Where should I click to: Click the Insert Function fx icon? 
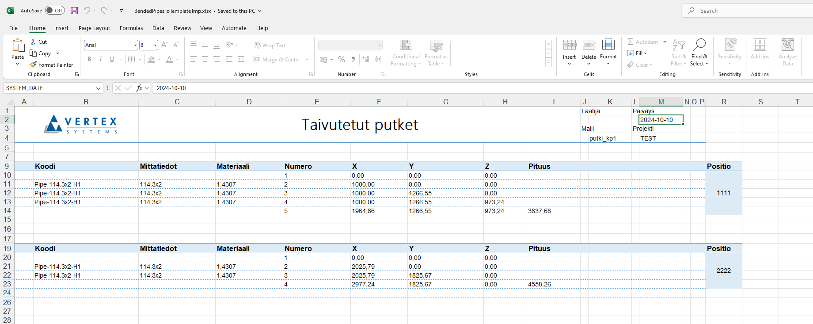[x=140, y=88]
